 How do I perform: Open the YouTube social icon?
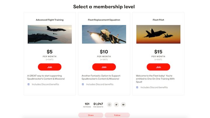pyautogui.click(x=123, y=105)
